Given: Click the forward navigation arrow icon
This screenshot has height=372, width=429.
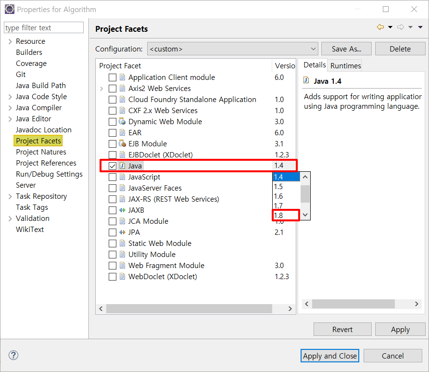Looking at the screenshot, I should [401, 27].
